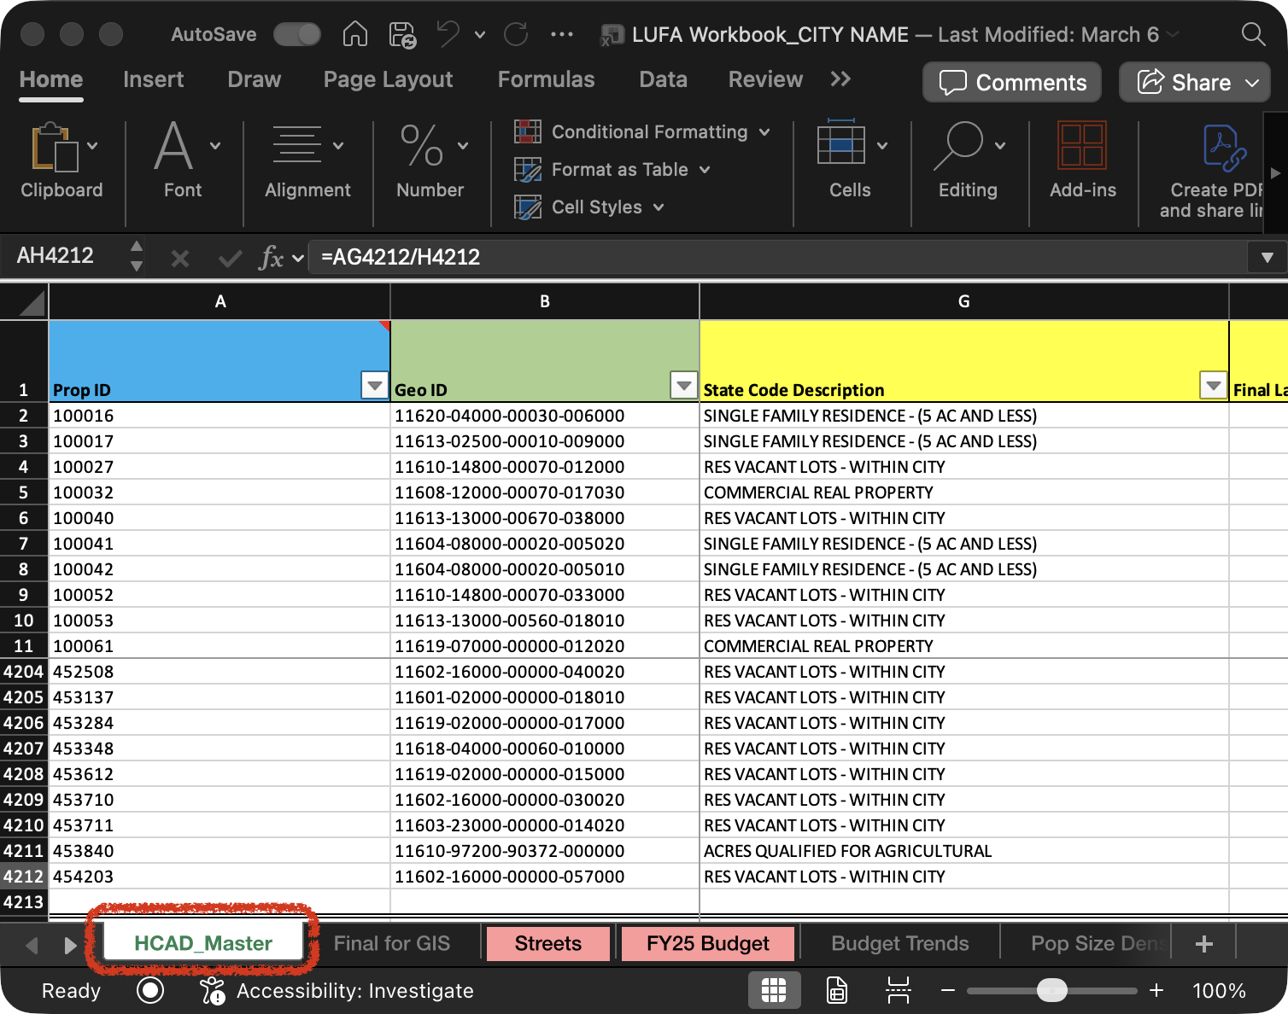Open the Formulas ribbon tab

[546, 79]
